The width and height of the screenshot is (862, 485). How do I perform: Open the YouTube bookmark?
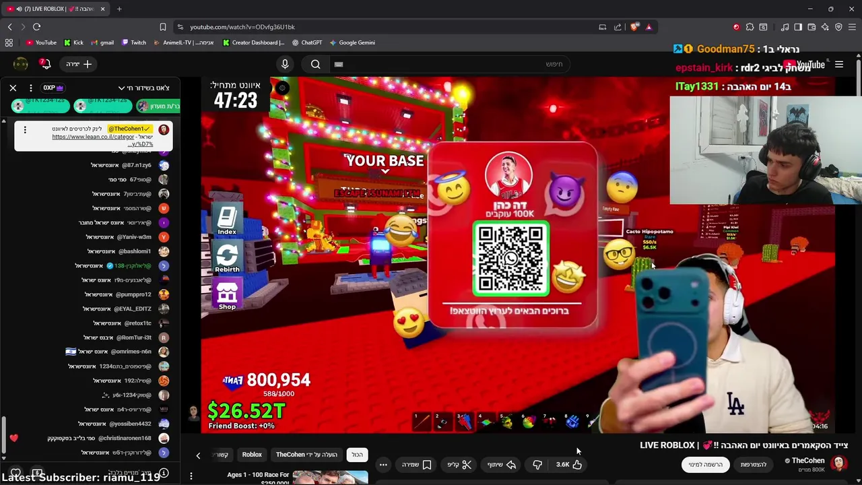coord(41,42)
